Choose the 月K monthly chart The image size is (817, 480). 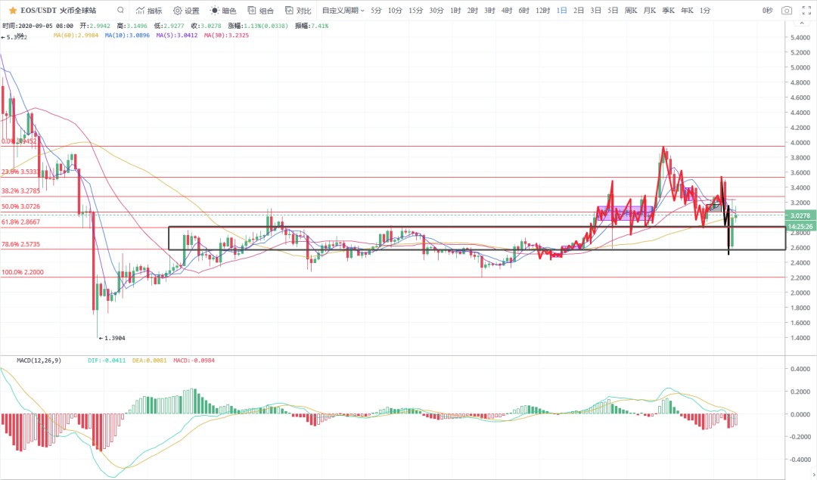click(650, 11)
